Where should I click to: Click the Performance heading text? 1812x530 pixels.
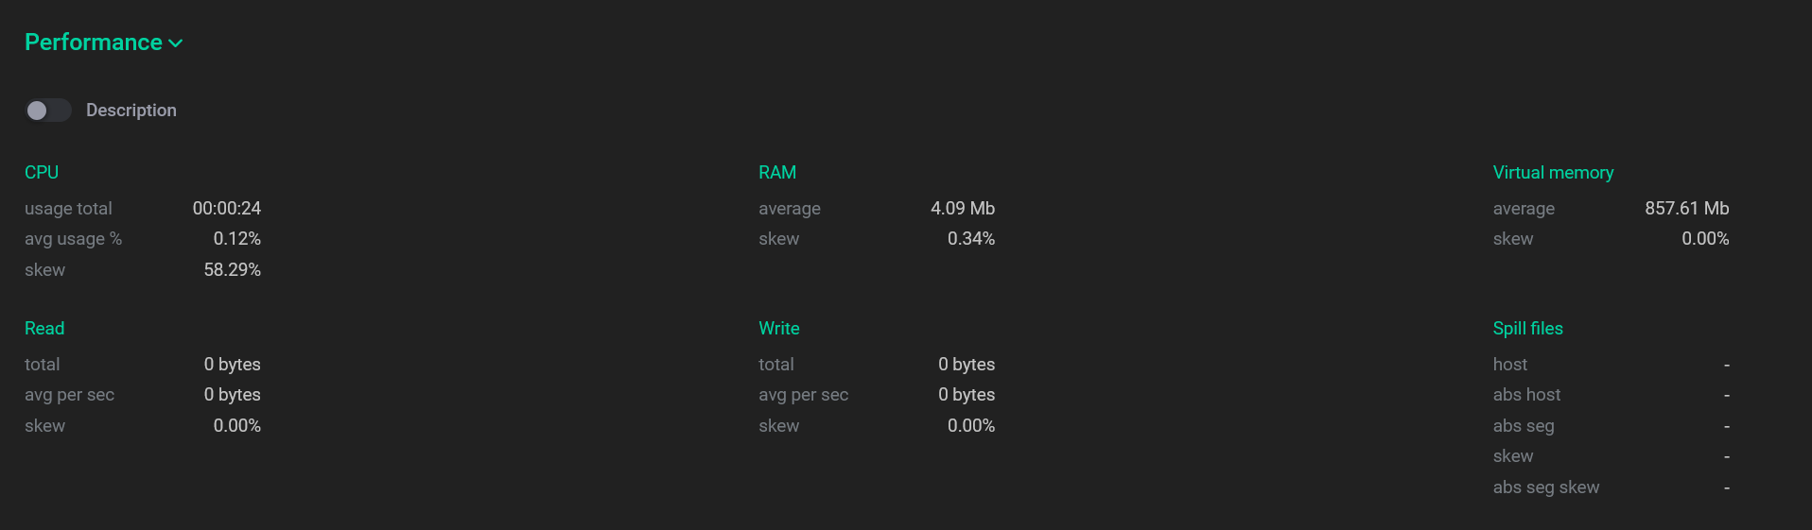[x=94, y=43]
